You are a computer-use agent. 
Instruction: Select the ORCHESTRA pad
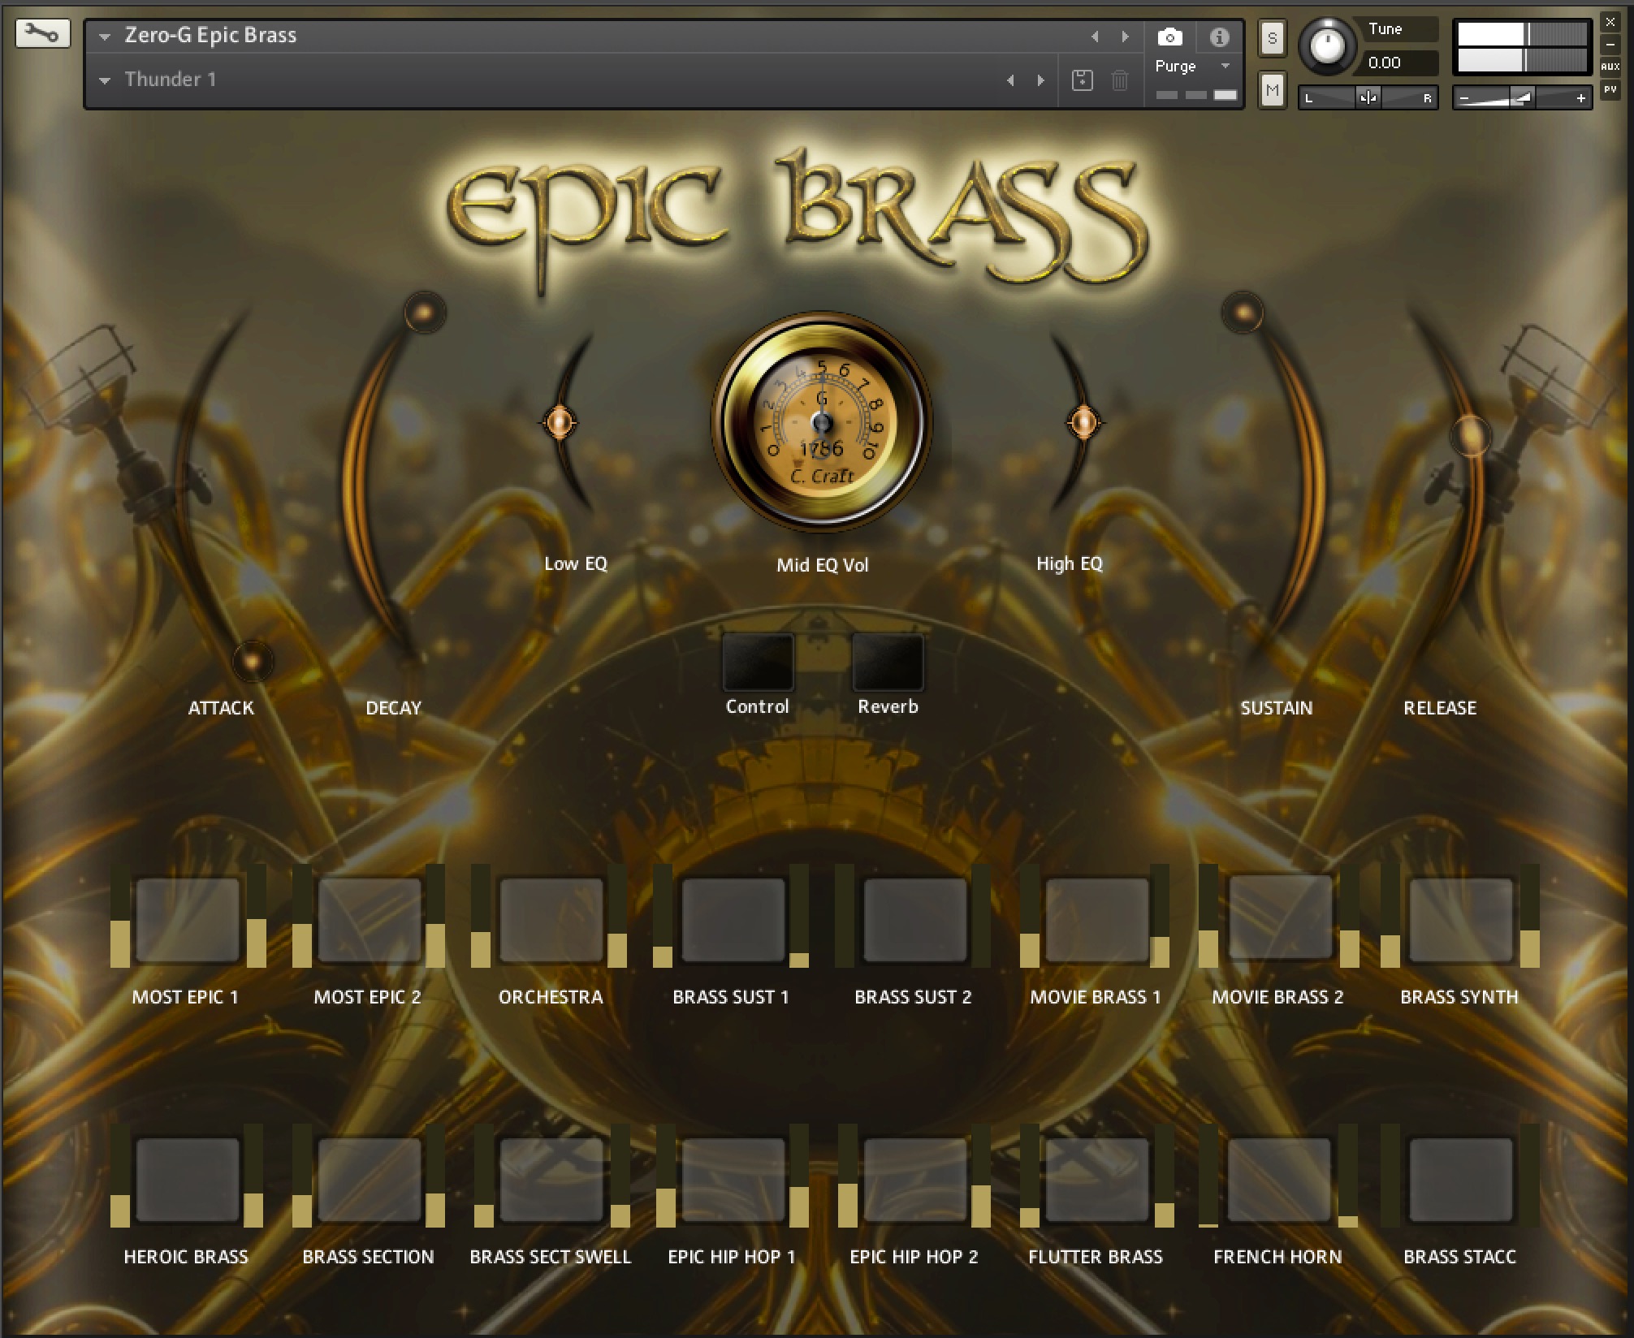551,920
